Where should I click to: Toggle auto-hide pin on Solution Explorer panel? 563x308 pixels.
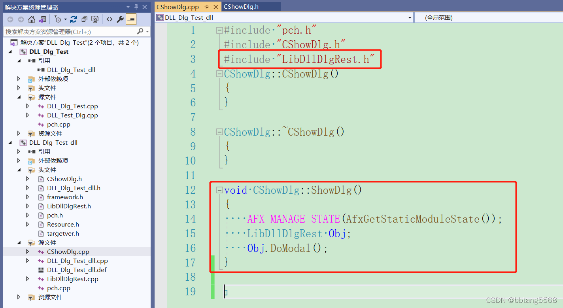[x=136, y=7]
